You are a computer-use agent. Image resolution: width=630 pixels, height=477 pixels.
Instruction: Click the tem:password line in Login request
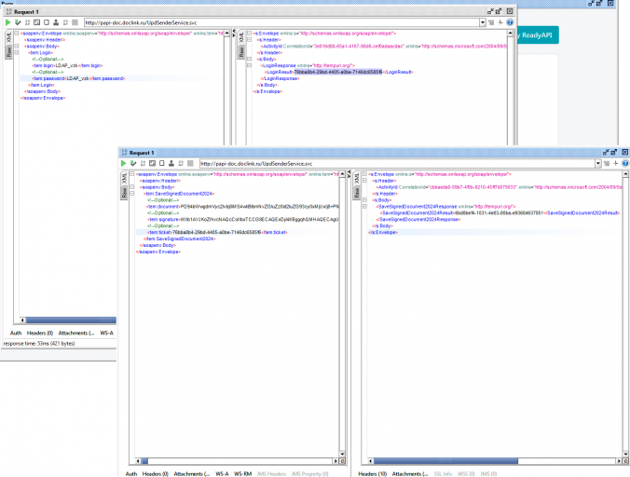click(78, 78)
